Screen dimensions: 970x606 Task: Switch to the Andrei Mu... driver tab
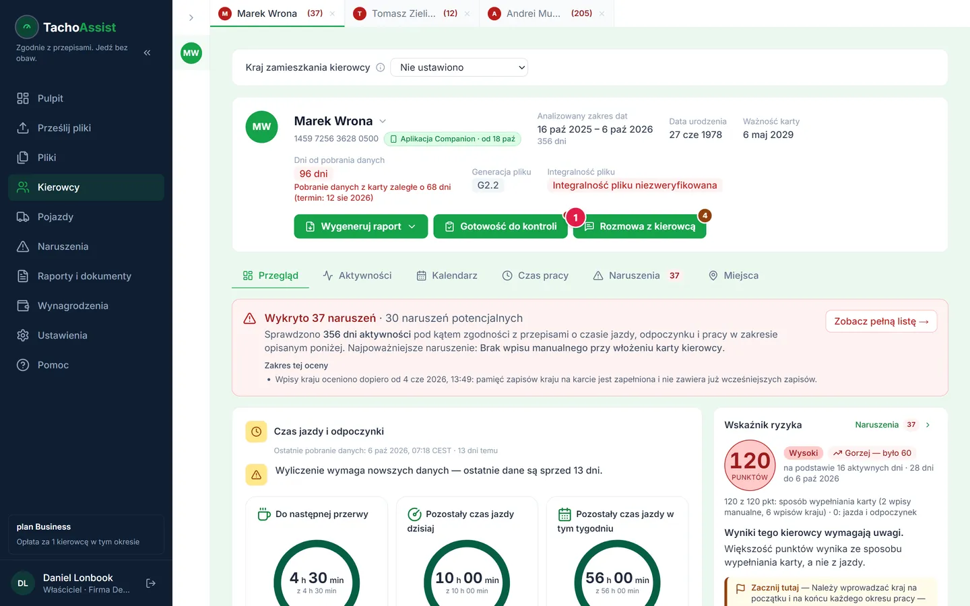click(x=547, y=13)
